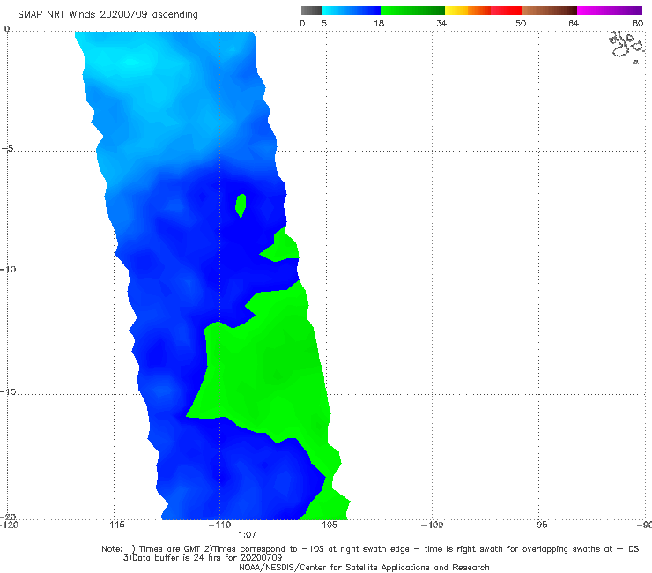Click the longitude label '-115'
The height and width of the screenshot is (573, 652).
pyautogui.click(x=114, y=525)
